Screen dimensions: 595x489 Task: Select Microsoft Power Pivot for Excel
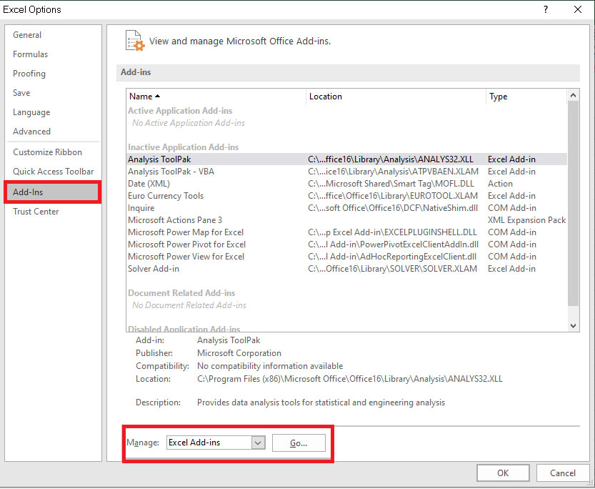click(186, 244)
